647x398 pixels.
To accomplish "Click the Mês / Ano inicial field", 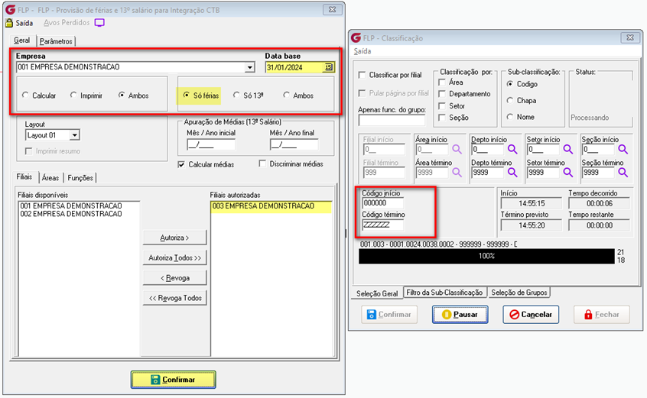I will (x=211, y=144).
